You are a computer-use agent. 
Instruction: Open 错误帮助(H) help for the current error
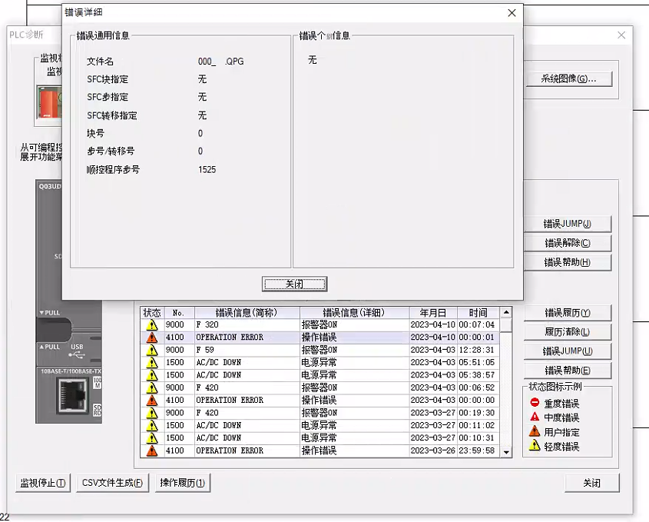point(567,262)
